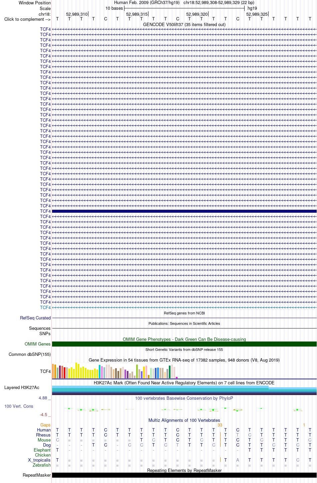
Task: Open the 'Common dbSNP(155)' track label
Action: click(x=30, y=354)
